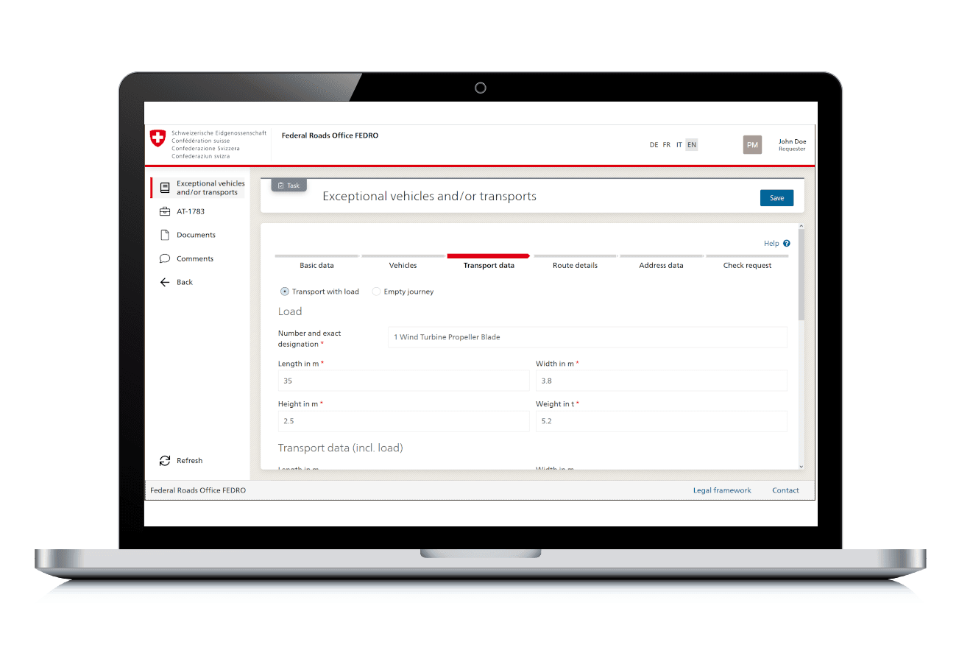Click the Weight in t field
Screen dimensions: 959x667
tap(661, 421)
